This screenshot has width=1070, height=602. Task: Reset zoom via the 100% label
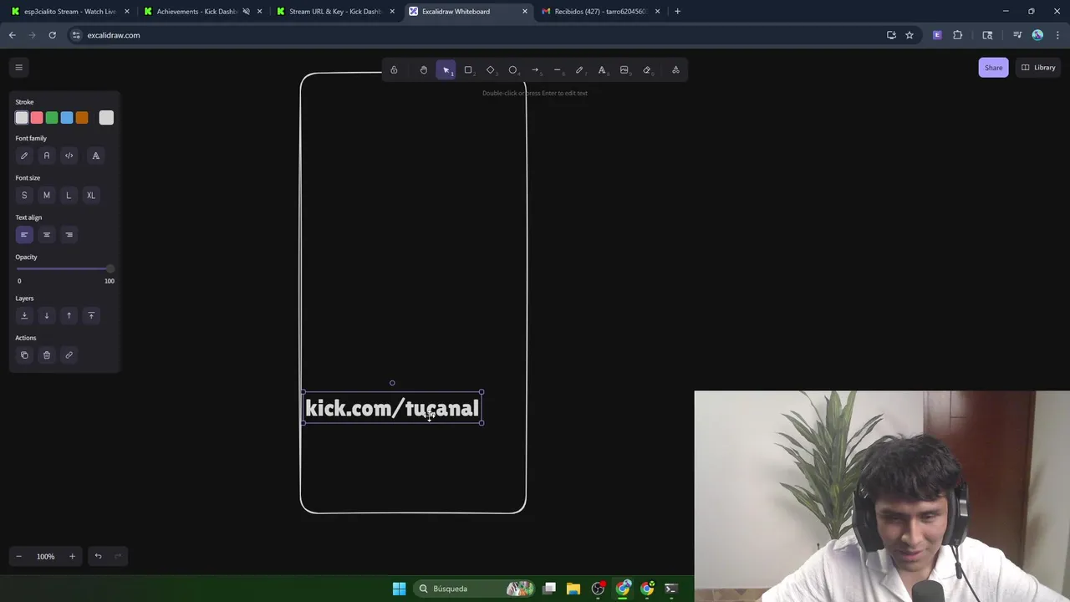click(x=45, y=557)
